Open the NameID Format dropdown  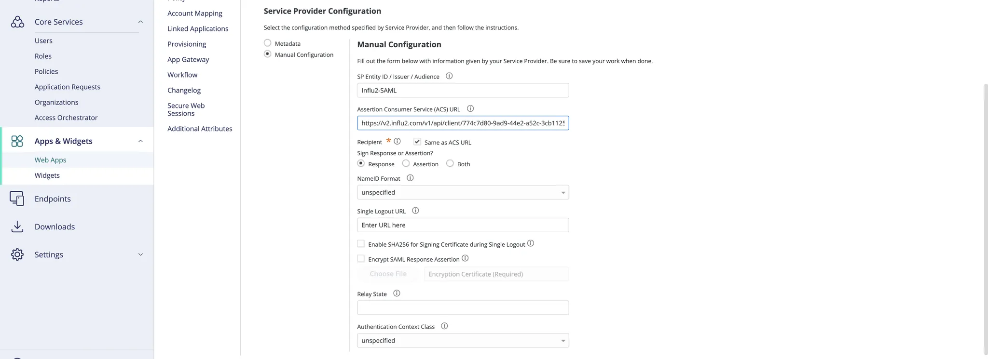(x=462, y=192)
